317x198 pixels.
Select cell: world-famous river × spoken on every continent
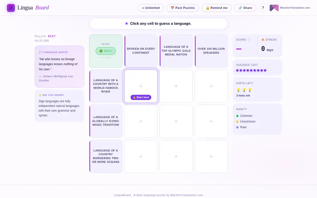click(141, 86)
